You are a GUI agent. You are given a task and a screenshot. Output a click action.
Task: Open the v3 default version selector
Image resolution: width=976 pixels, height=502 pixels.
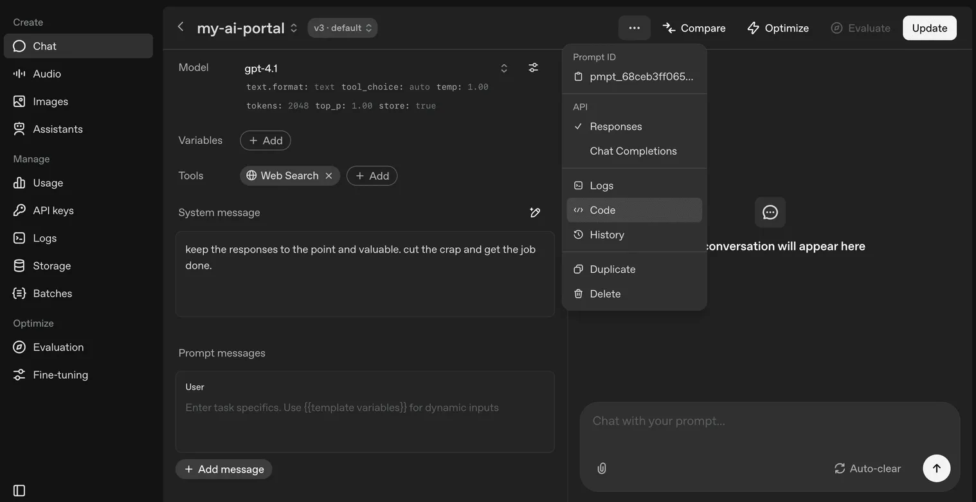[343, 28]
